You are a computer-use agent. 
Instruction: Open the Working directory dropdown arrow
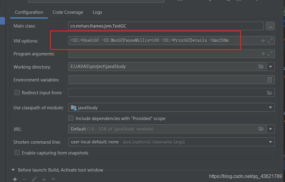coord(270,67)
